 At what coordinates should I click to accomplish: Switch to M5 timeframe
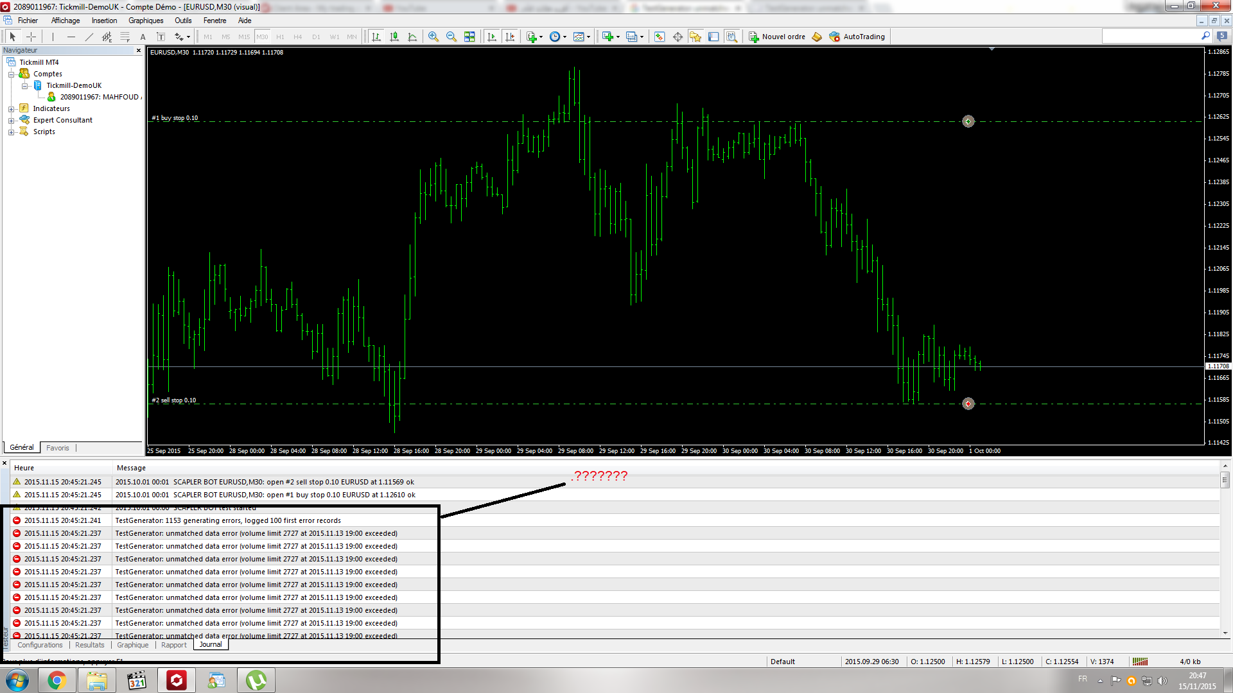[x=226, y=37]
